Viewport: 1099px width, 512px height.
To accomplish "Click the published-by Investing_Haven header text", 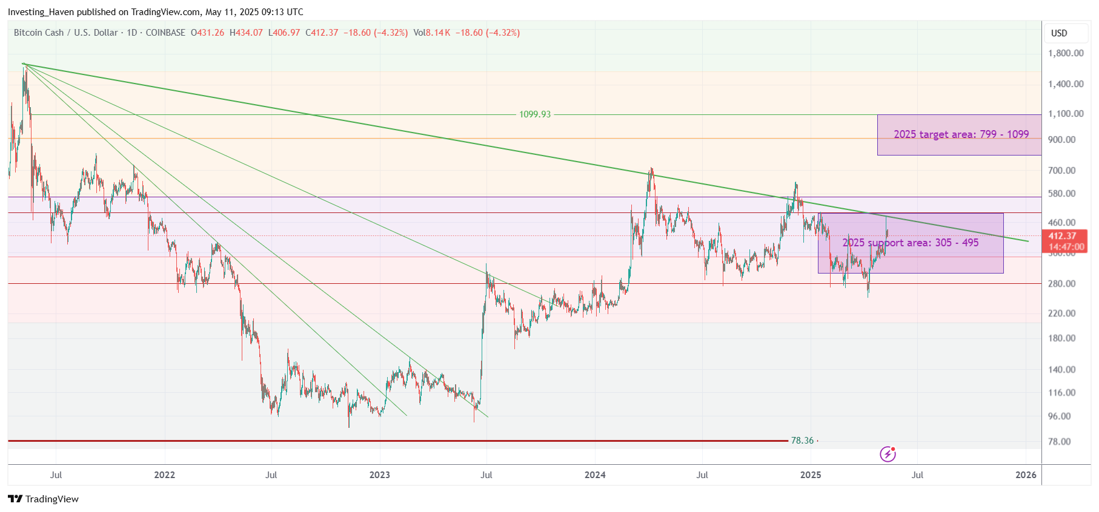I will (x=156, y=12).
